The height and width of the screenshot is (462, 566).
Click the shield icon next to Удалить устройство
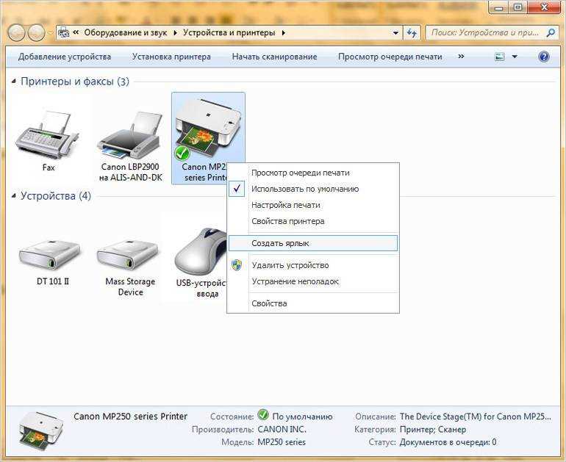click(x=237, y=265)
